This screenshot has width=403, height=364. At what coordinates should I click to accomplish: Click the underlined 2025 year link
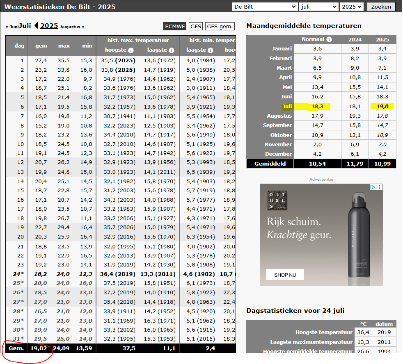coord(49,26)
